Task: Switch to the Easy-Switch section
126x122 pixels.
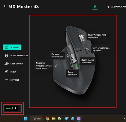Action: coord(14,64)
